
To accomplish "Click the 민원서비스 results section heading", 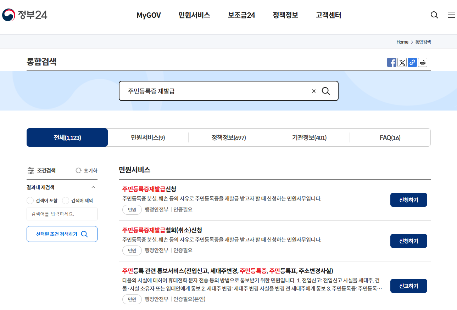I will click(135, 170).
